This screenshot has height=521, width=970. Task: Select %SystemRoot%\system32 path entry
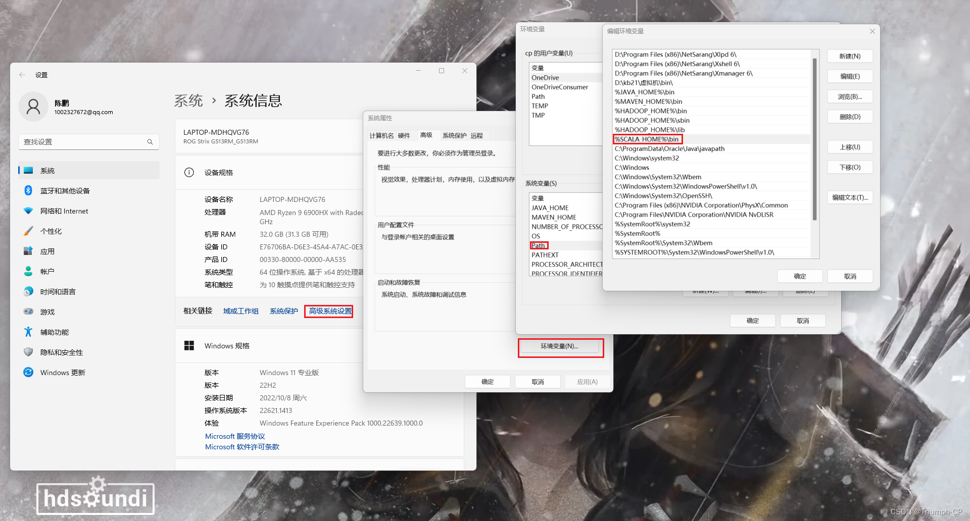click(x=711, y=224)
